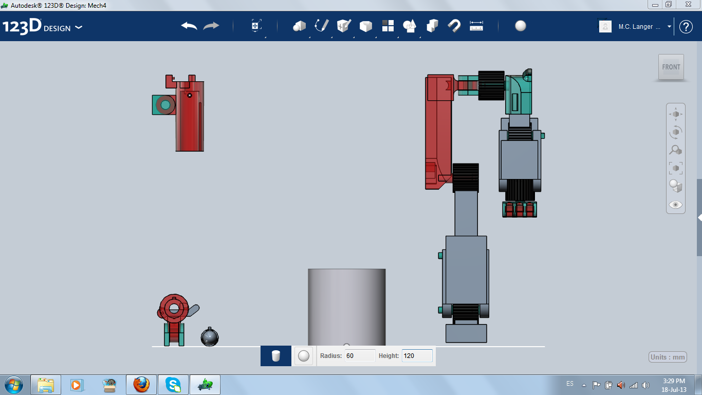Toggle materials and outlines display mode

[x=676, y=186]
